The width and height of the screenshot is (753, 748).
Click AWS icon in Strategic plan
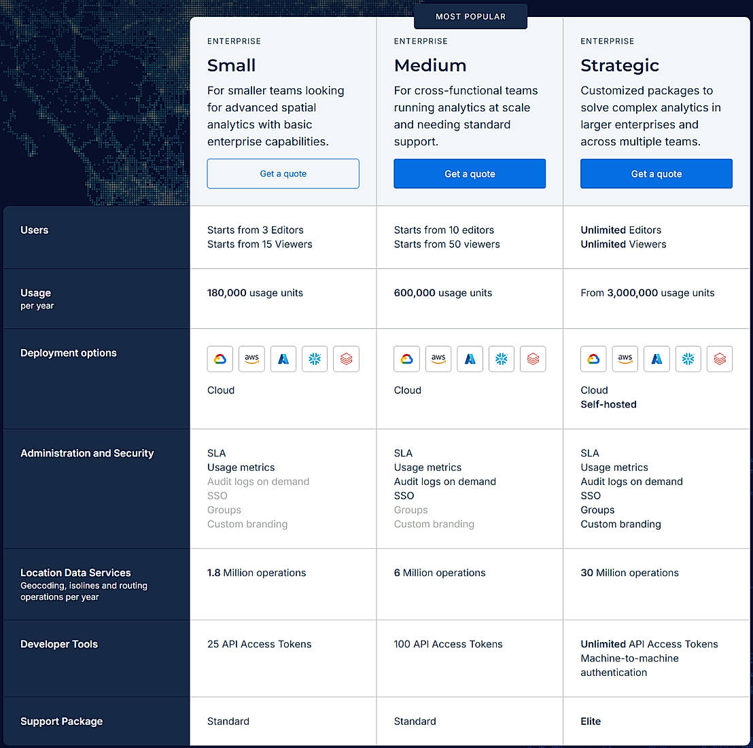625,359
